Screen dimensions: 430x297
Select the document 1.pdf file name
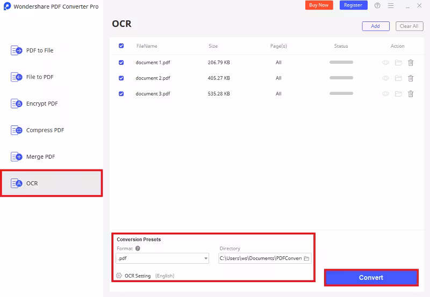[153, 63]
